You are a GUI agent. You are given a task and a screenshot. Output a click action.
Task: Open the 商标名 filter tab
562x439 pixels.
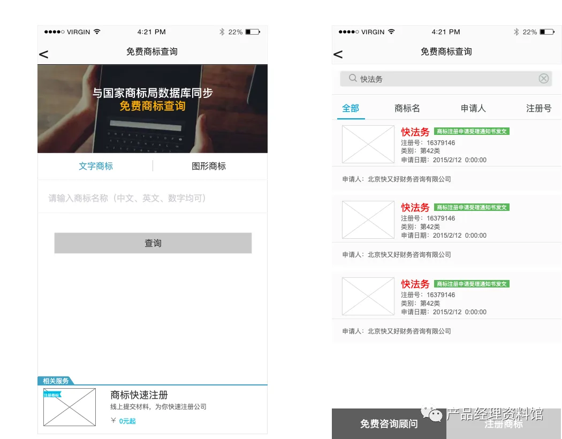pos(407,108)
